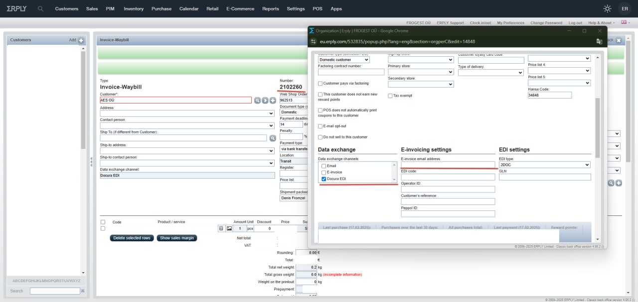This screenshot has height=302, width=638.
Task: Open the Type of delivery dropdown
Action: pyautogui.click(x=491, y=73)
